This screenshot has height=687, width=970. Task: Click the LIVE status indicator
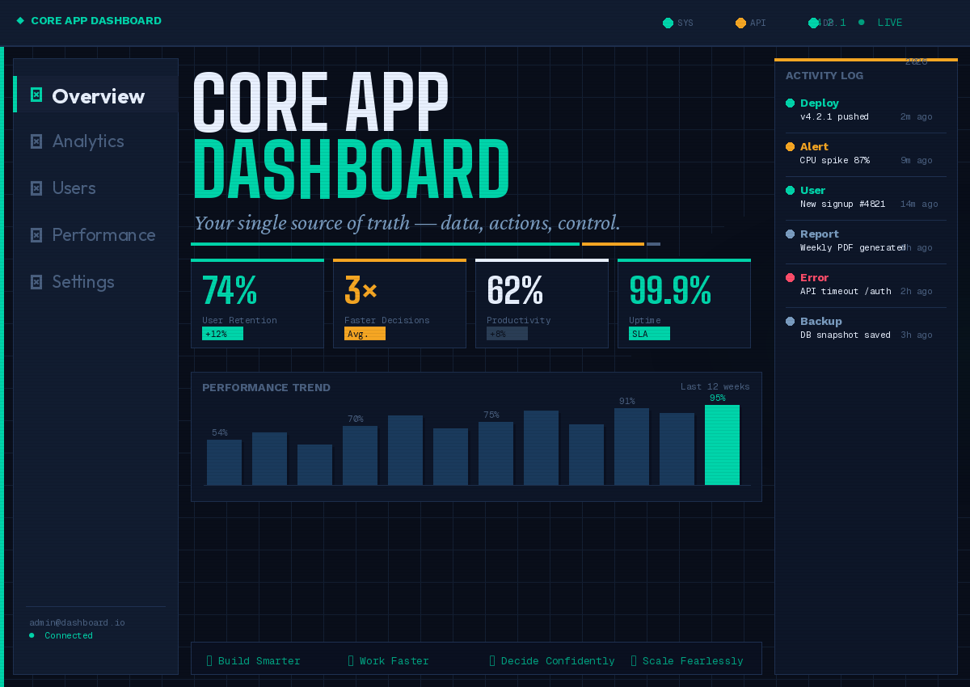click(882, 23)
